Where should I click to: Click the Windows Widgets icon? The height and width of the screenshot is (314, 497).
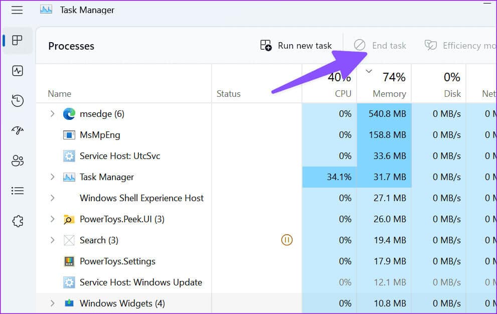69,303
